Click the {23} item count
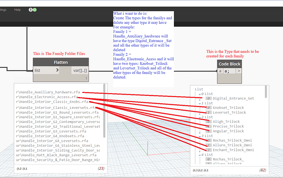Image resolution: width=283 pixels, height=178 pixels. [101, 169]
